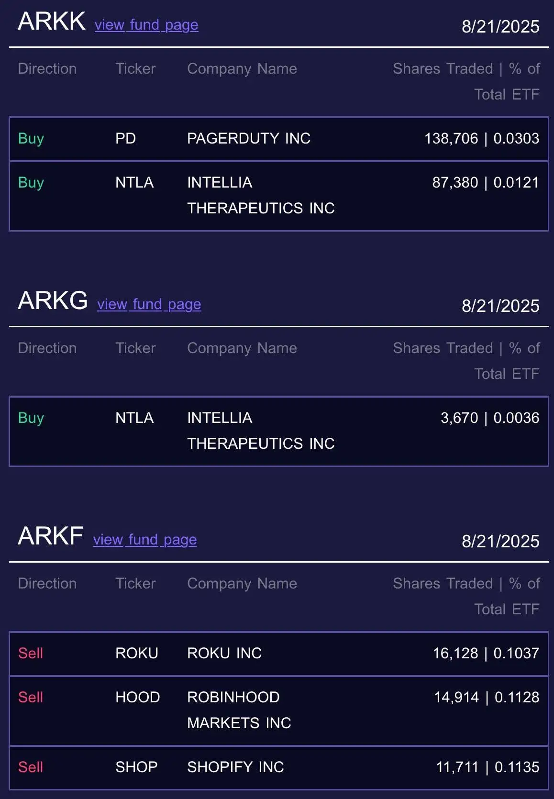Select the PAGERDUTY INC trade row
Screen dimensions: 554x799
[277, 138]
